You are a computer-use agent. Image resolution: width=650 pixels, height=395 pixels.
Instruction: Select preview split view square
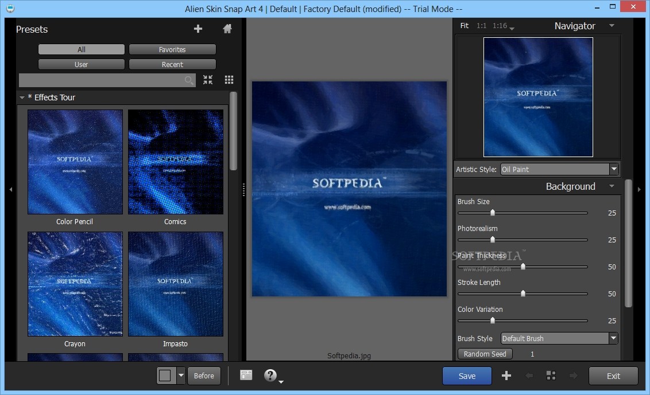click(165, 376)
